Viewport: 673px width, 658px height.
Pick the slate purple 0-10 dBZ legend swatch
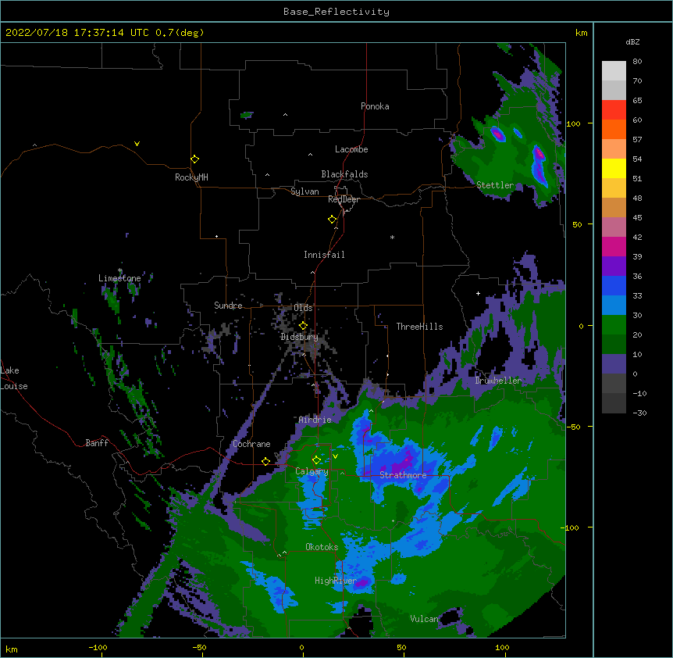click(614, 364)
